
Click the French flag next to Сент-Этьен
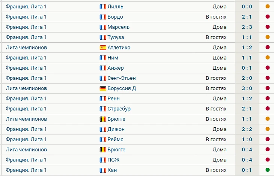tap(103, 78)
